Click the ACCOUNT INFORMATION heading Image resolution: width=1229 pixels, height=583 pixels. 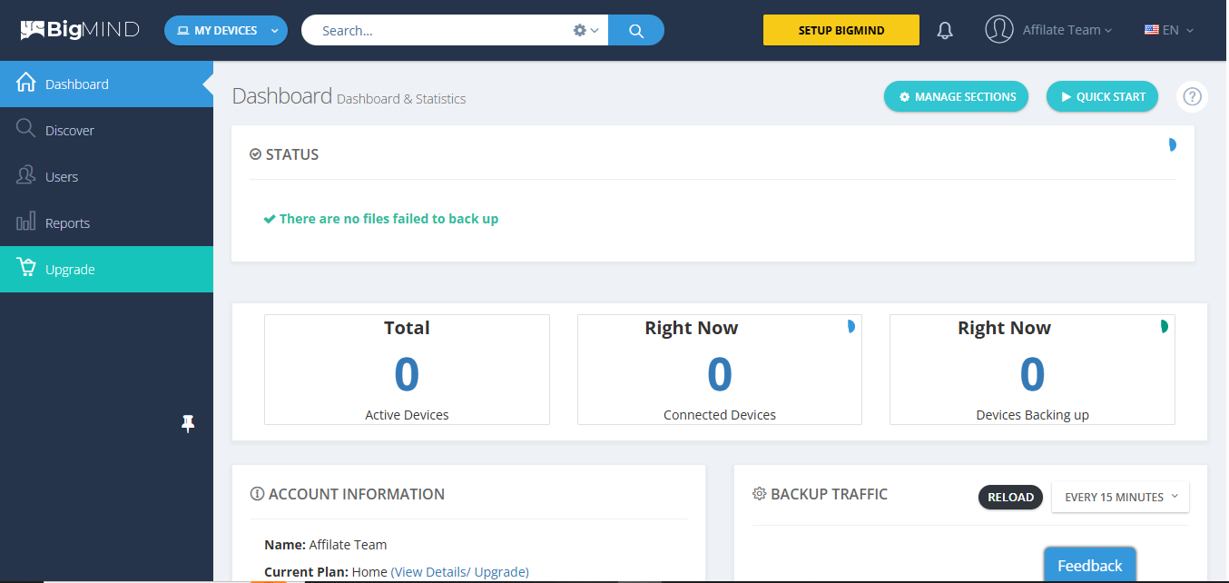click(x=348, y=494)
